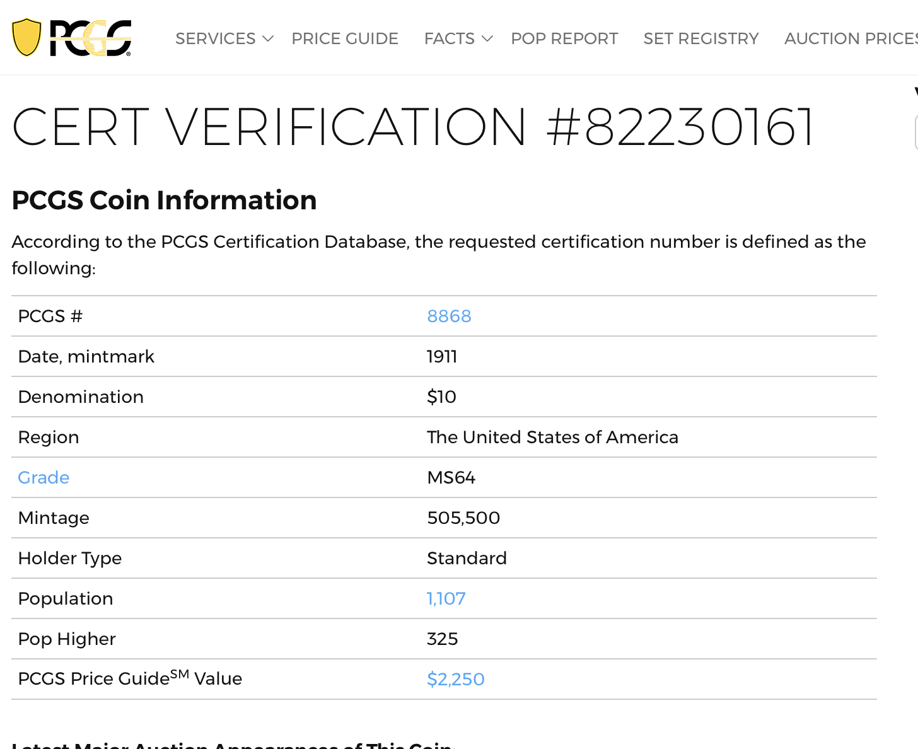
Task: Expand the Services dropdown chevron
Action: [268, 39]
